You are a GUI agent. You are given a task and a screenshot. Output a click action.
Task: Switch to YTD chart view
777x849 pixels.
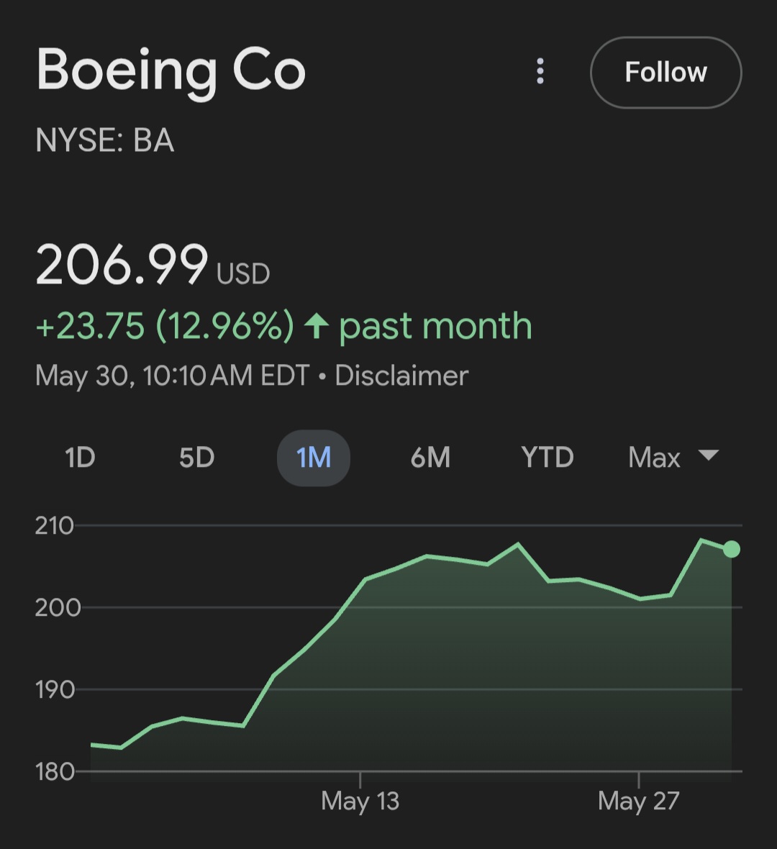[547, 458]
